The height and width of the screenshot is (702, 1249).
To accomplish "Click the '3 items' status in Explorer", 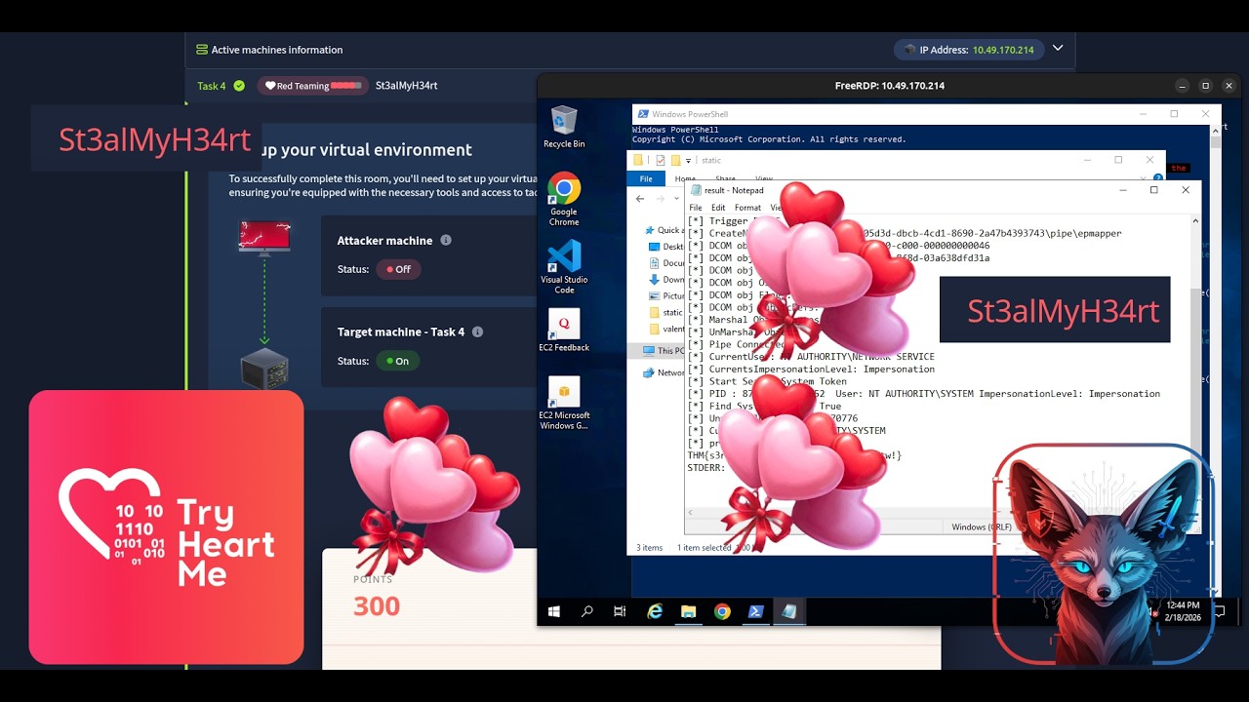I will coord(649,548).
